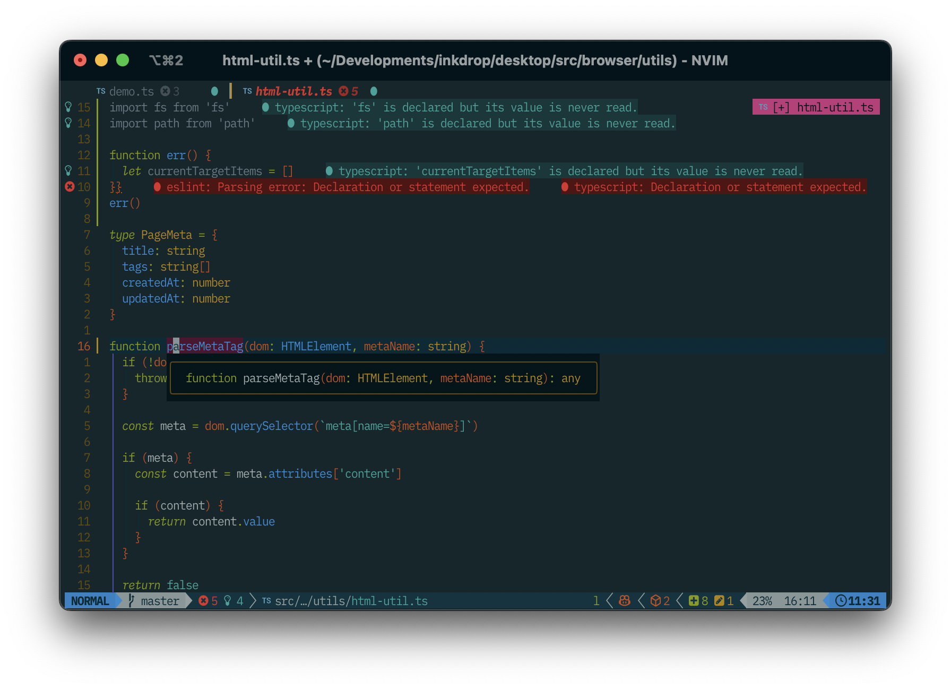Click the yellow git modified pencil icon
This screenshot has width=951, height=689.
click(x=719, y=601)
